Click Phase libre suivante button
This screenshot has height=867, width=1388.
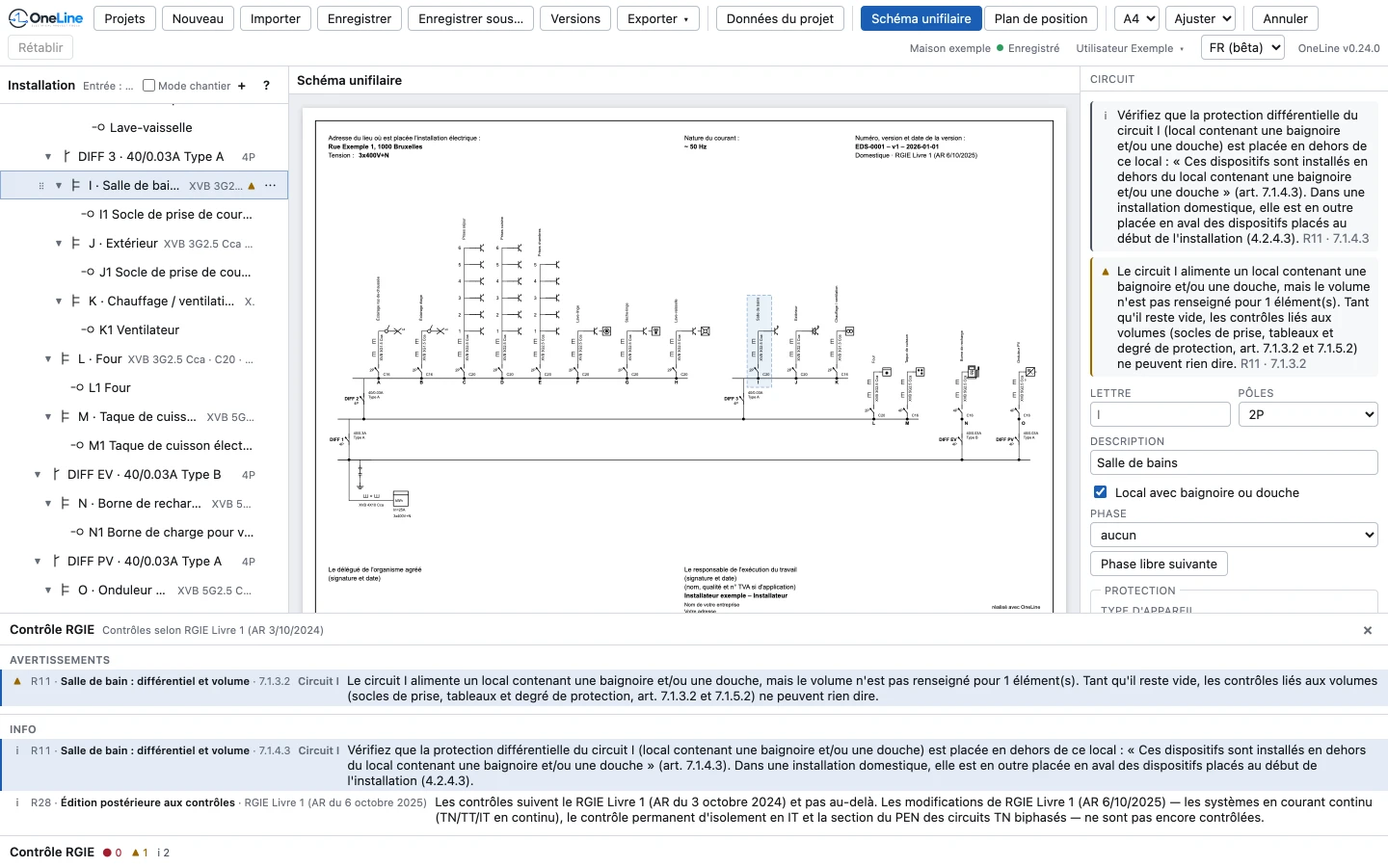coord(1159,564)
